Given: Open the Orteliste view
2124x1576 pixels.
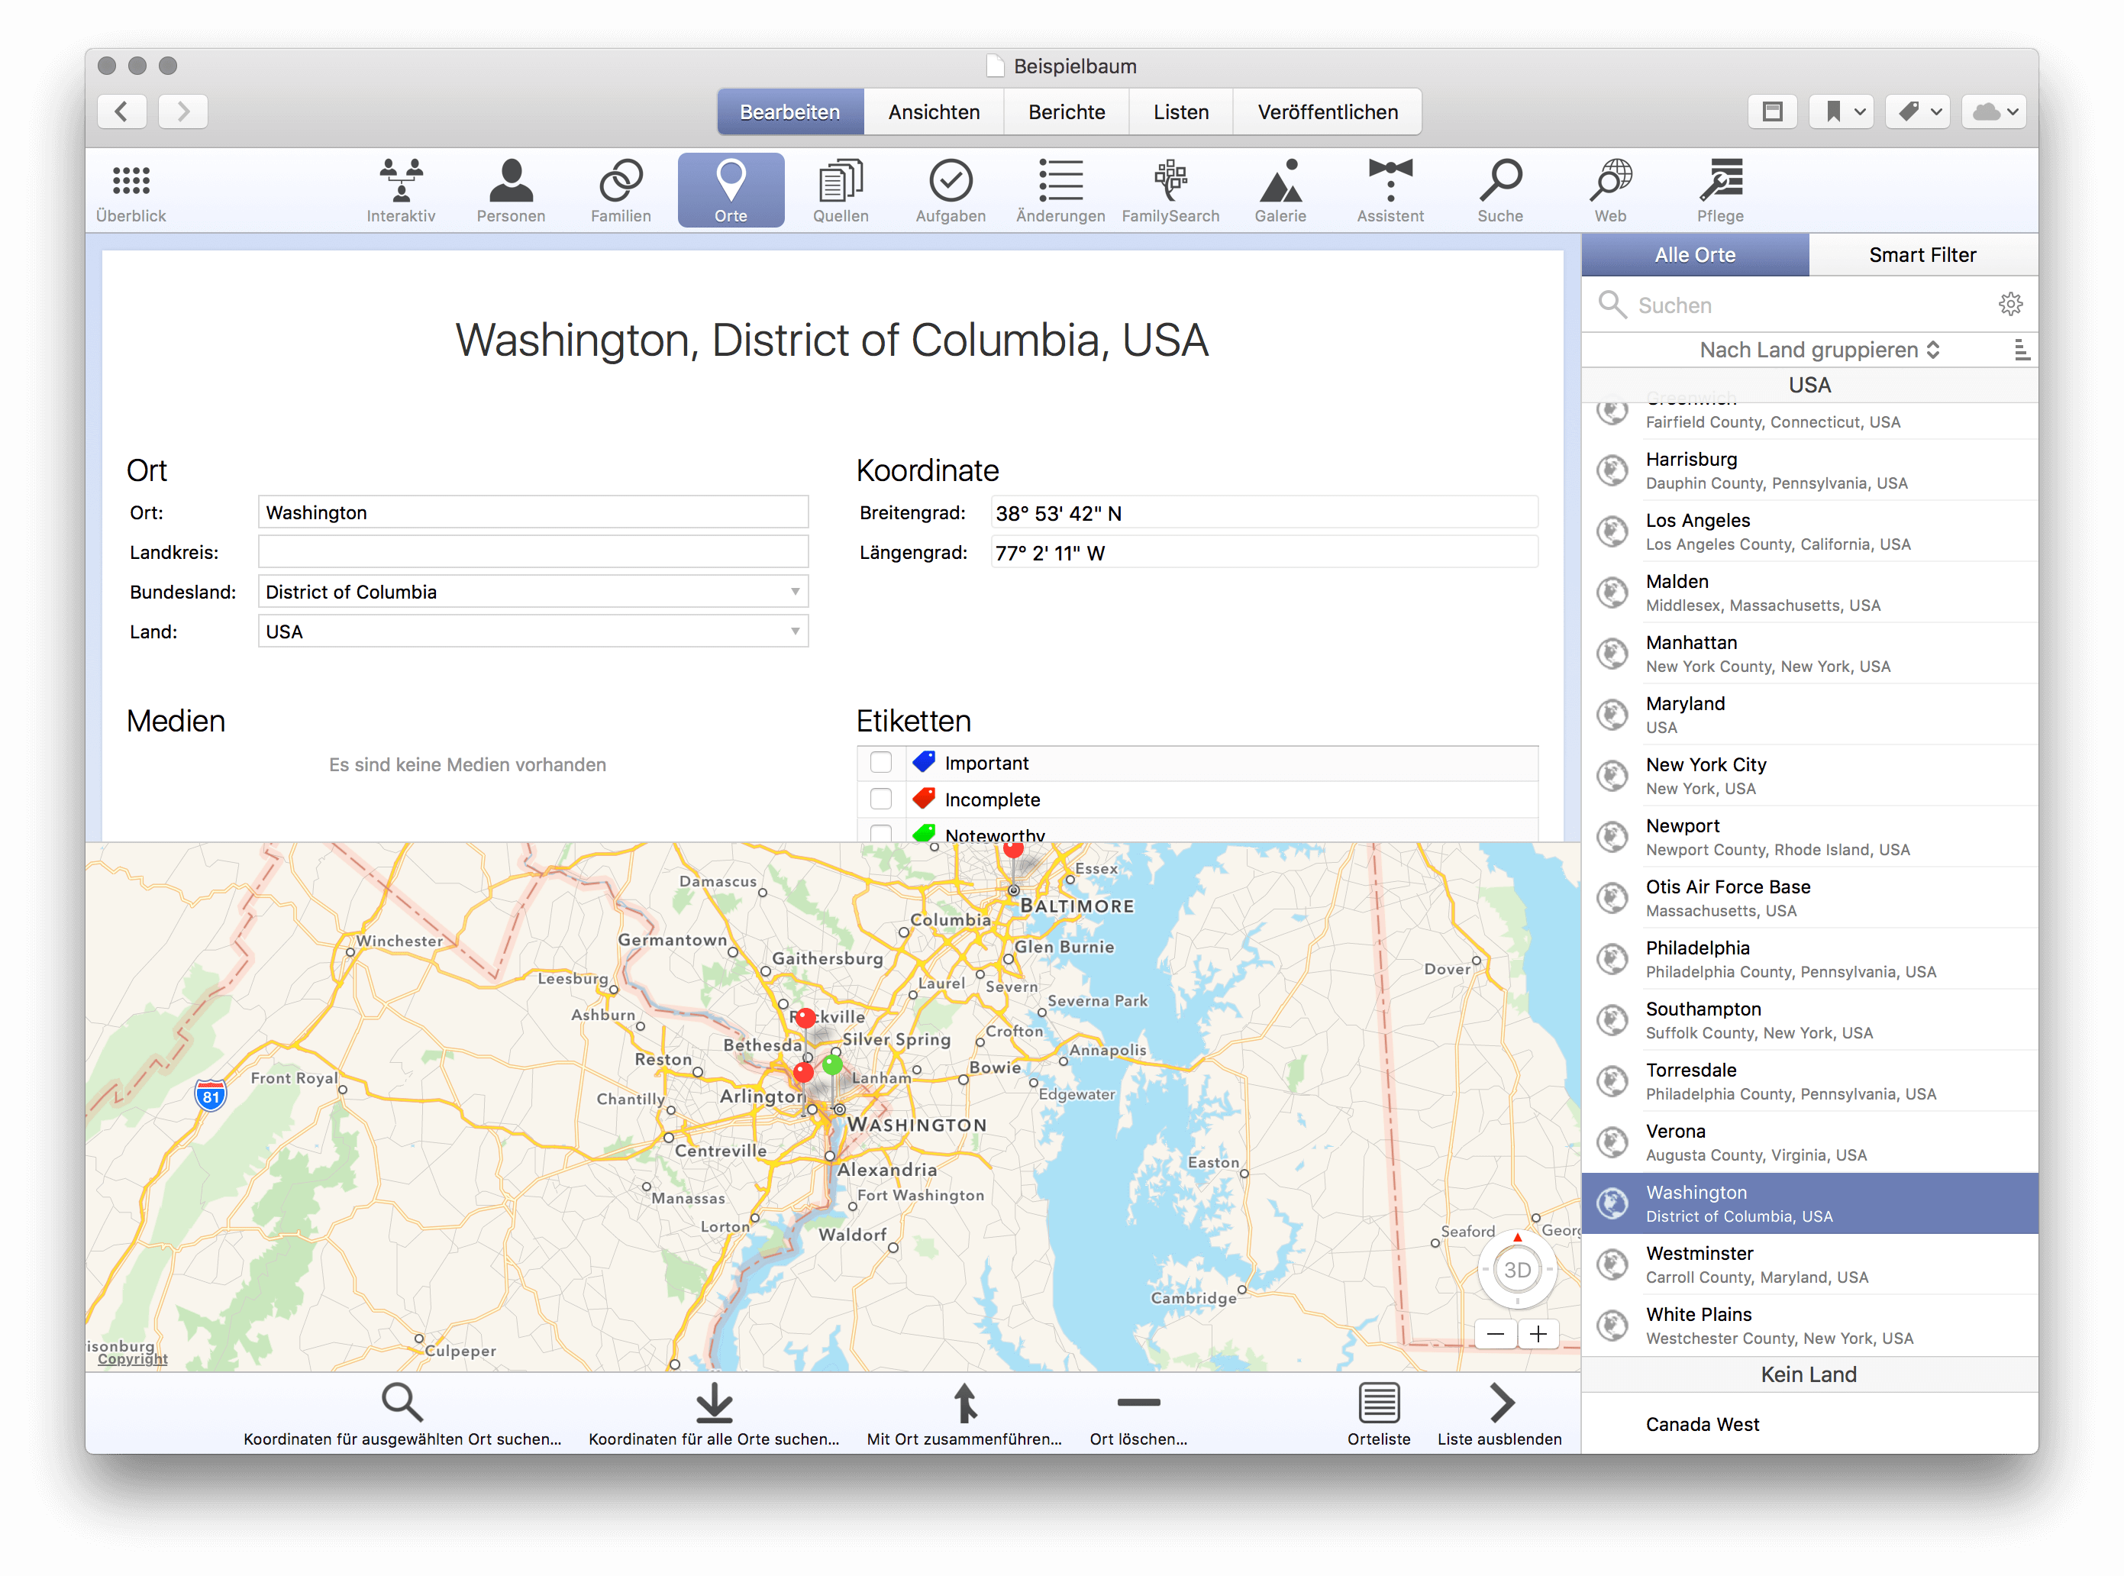Looking at the screenshot, I should 1379,1415.
